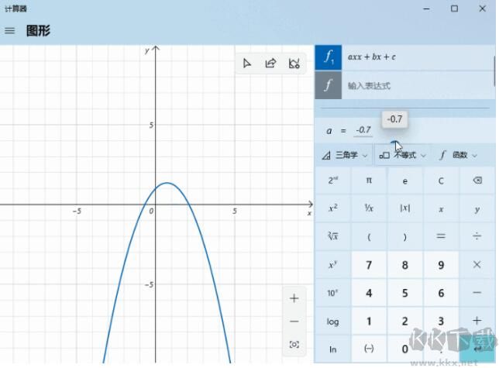Click digit 9 on keypad
Image resolution: width=499 pixels, height=368 pixels.
point(441,265)
